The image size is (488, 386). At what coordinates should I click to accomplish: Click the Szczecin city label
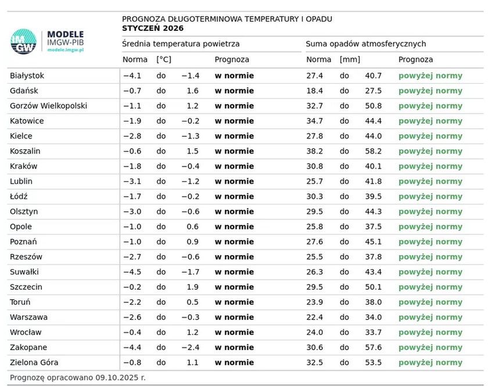[26, 287]
